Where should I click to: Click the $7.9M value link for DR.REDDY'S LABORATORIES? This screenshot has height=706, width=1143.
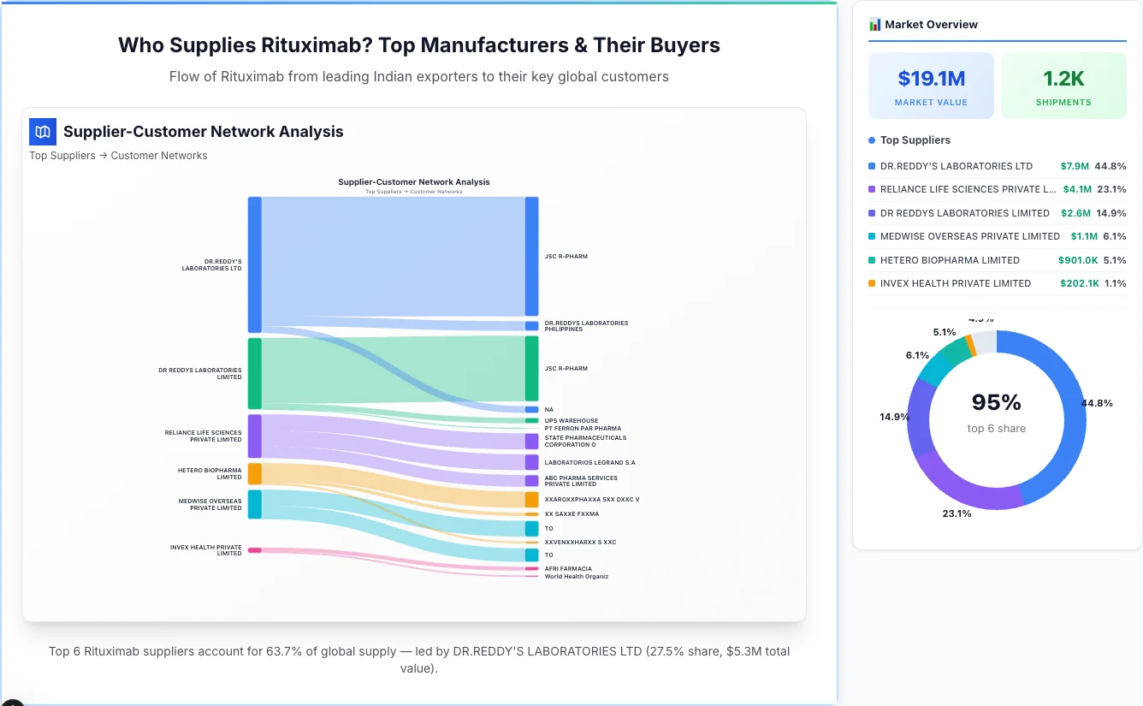pyautogui.click(x=1075, y=166)
